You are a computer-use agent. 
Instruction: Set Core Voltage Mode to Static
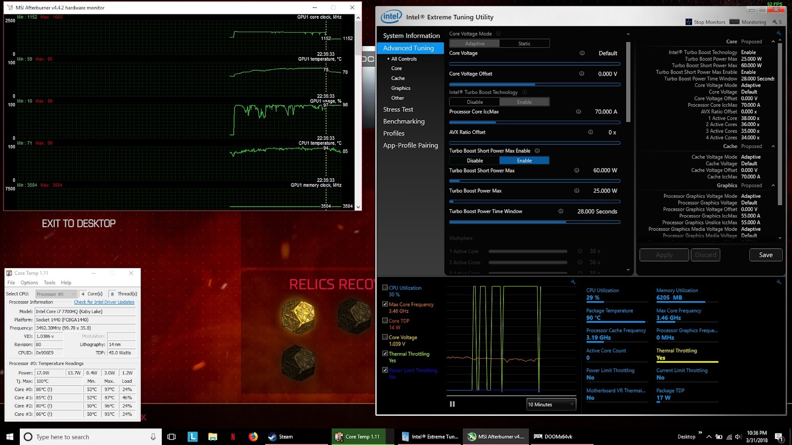click(524, 44)
